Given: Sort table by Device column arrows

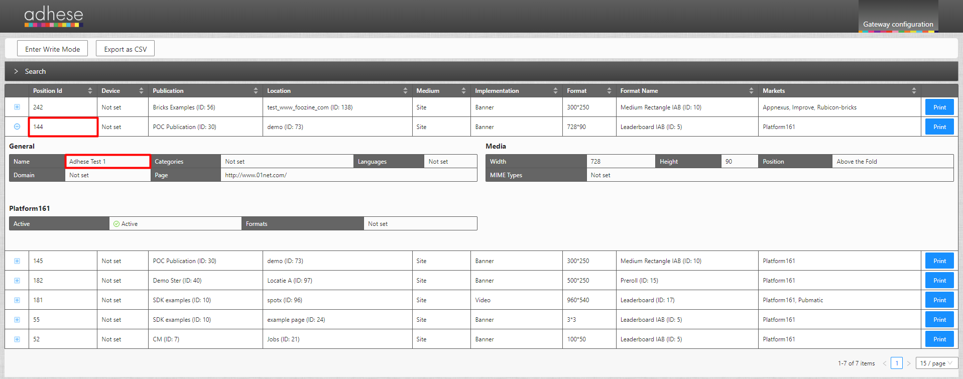Looking at the screenshot, I should coord(141,91).
